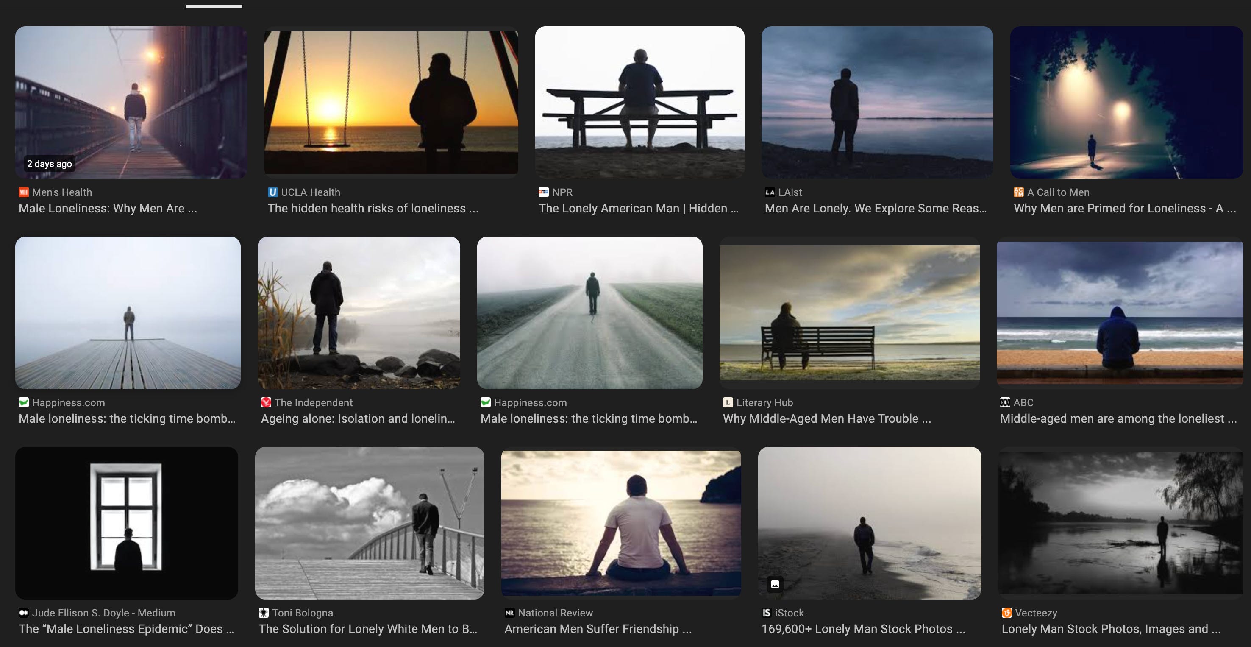Click the A Call to Men favicon
The image size is (1251, 647).
[1018, 192]
